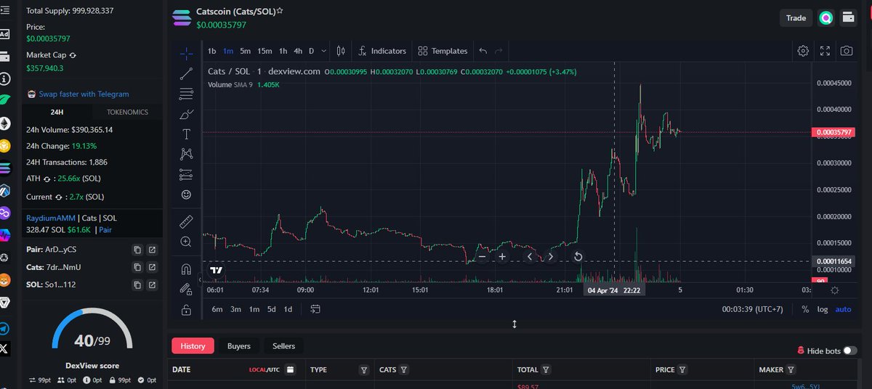
Task: Select the 24H stats tab
Action: coord(56,112)
